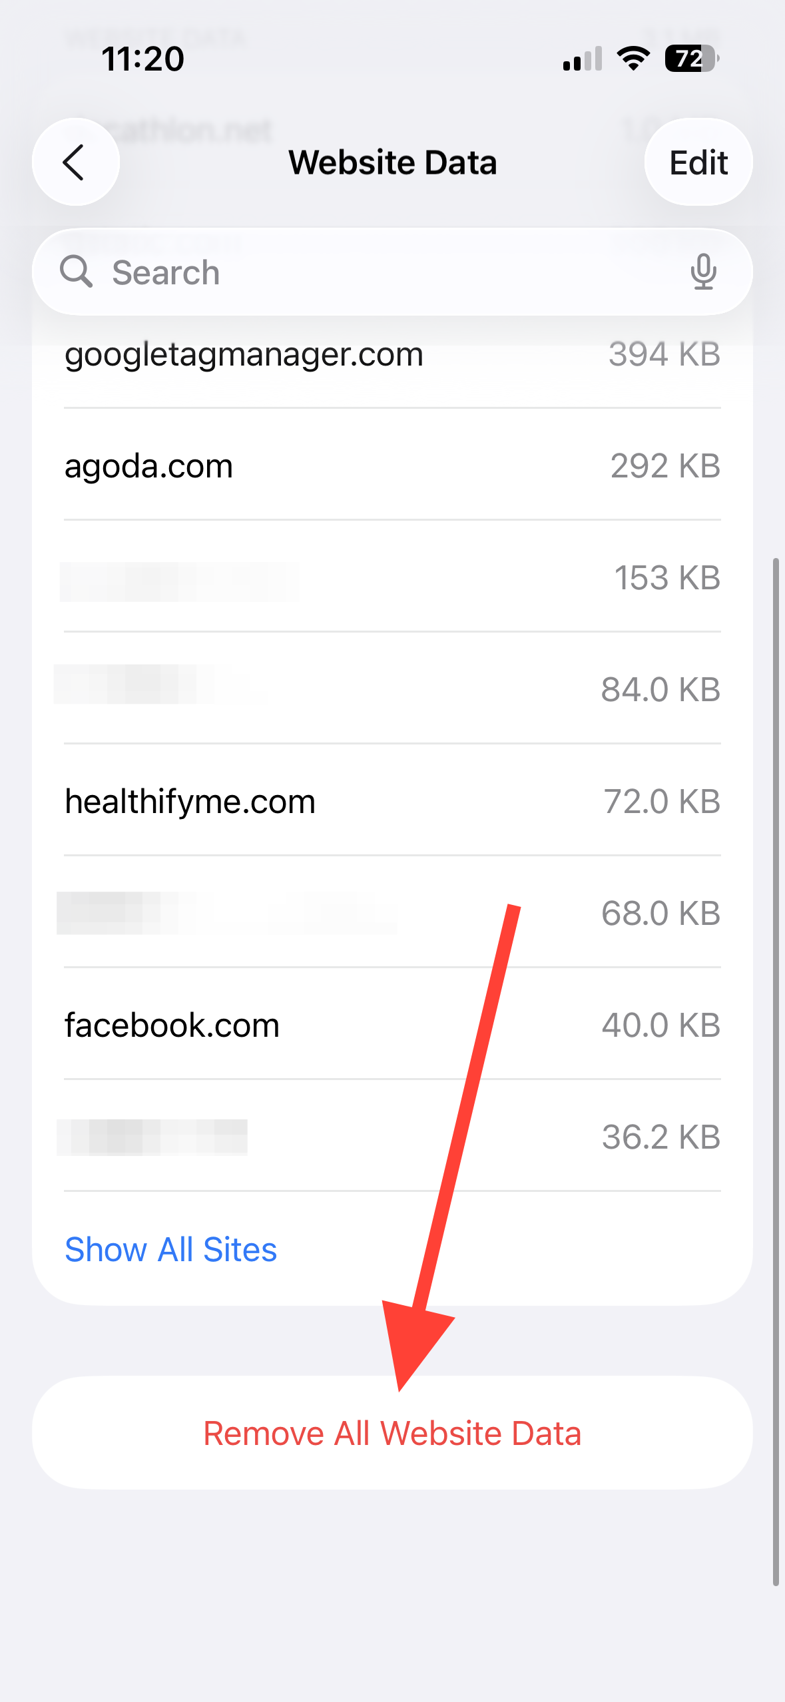
Task: Select the facebook.com row
Action: click(x=392, y=1024)
